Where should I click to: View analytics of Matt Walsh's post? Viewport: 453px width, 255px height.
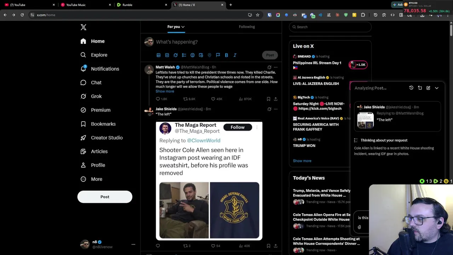(x=245, y=99)
